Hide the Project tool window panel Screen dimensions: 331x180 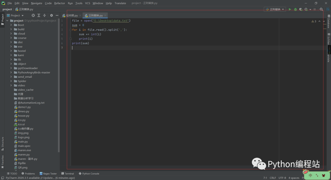click(x=56, y=15)
